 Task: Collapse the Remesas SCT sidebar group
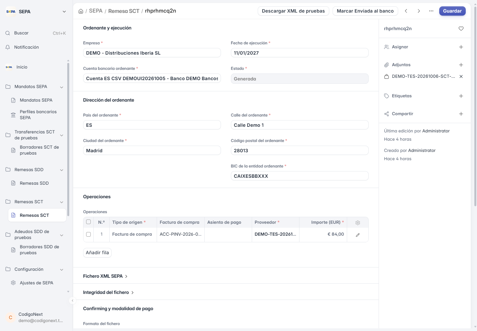pos(62,202)
